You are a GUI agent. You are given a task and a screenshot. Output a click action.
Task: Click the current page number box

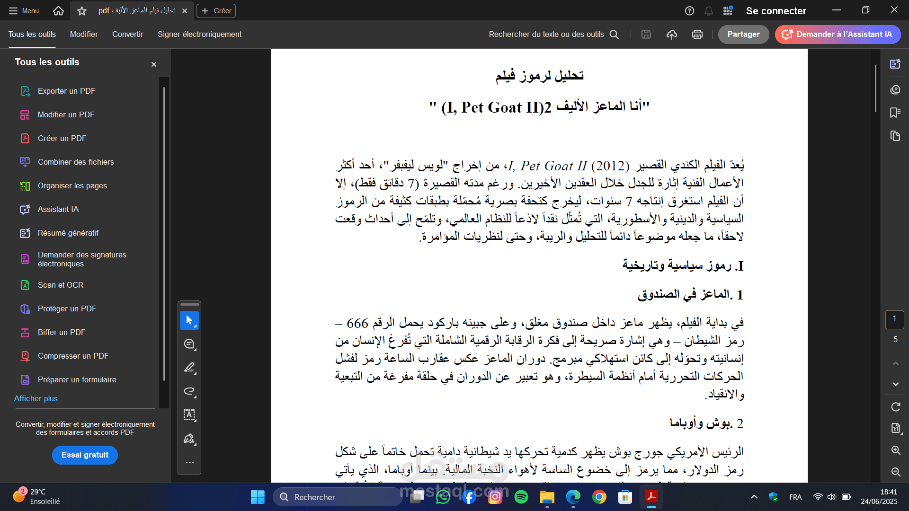pos(894,319)
